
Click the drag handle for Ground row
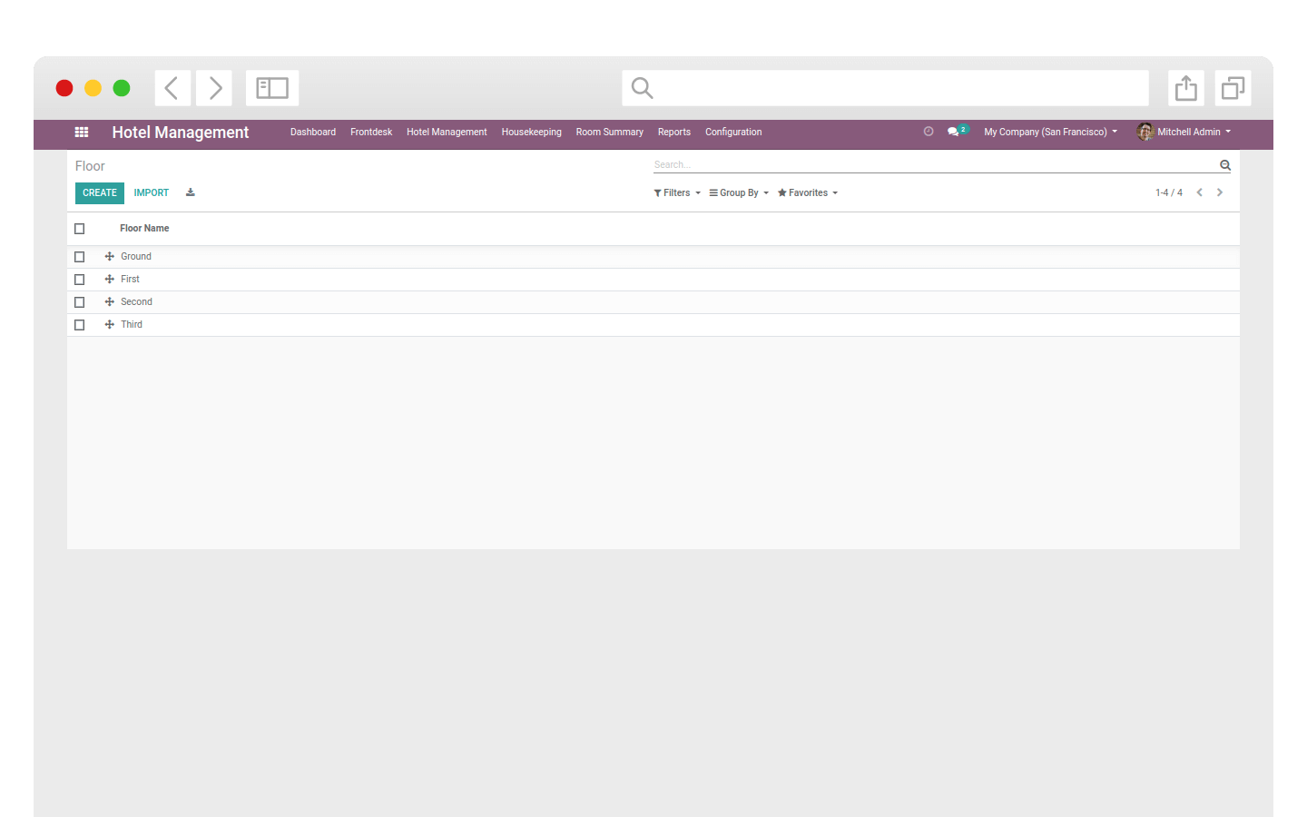click(110, 257)
